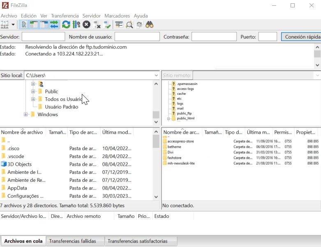The width and height of the screenshot is (321, 247).
Task: Disconnect from server icon
Action: 97,25
